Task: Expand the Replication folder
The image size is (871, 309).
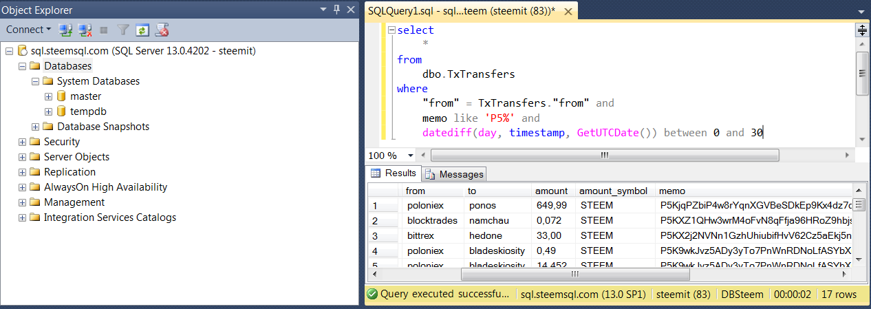Action: pos(22,172)
